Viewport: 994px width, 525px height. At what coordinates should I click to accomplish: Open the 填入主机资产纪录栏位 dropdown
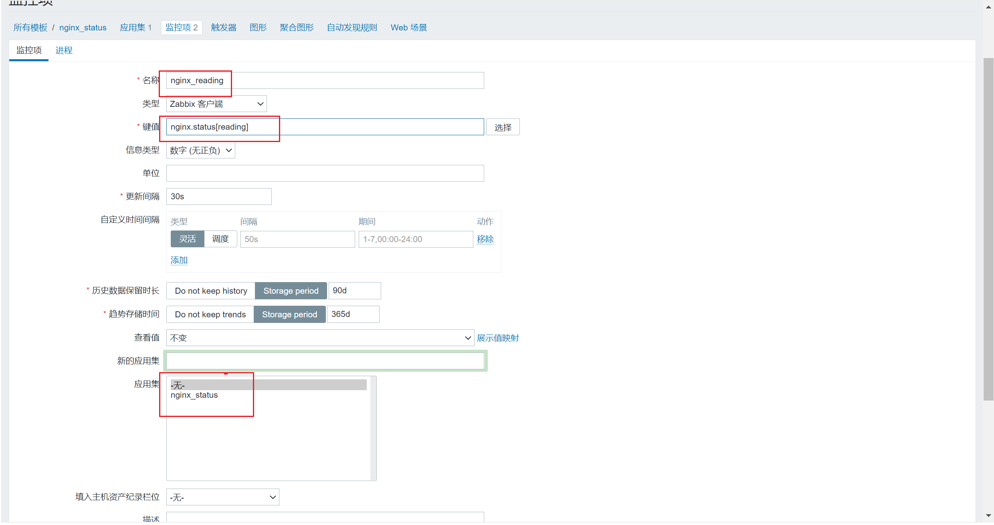(223, 497)
